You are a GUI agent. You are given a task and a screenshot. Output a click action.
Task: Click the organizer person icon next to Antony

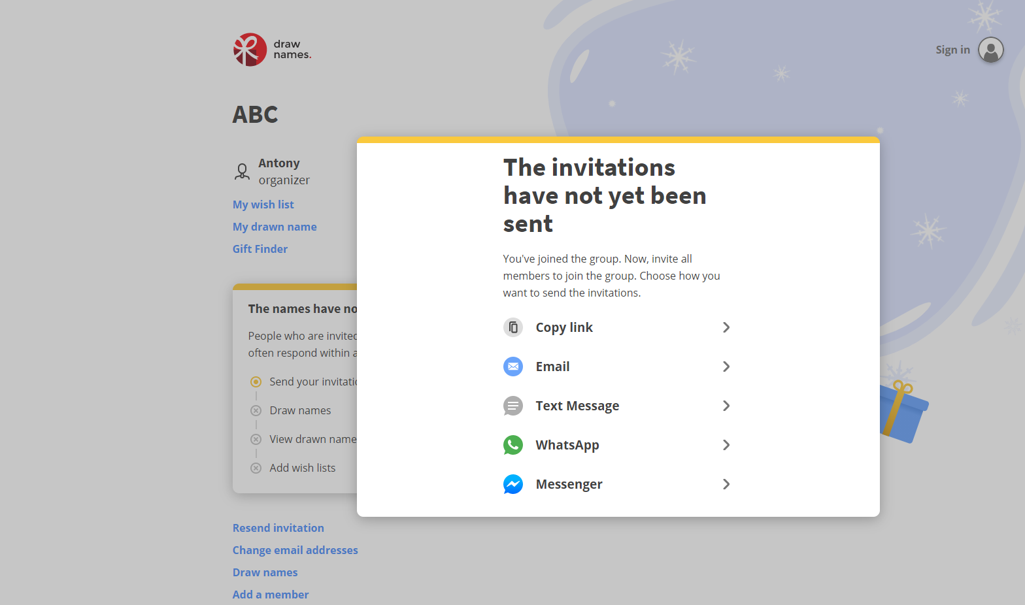242,171
